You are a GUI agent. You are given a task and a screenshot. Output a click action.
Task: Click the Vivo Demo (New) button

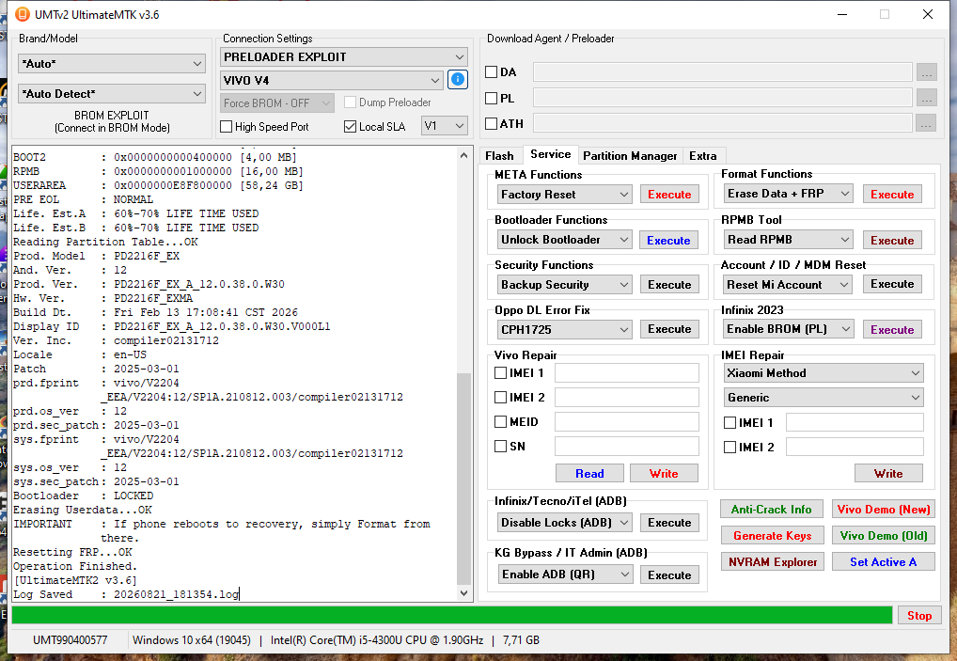click(x=883, y=509)
